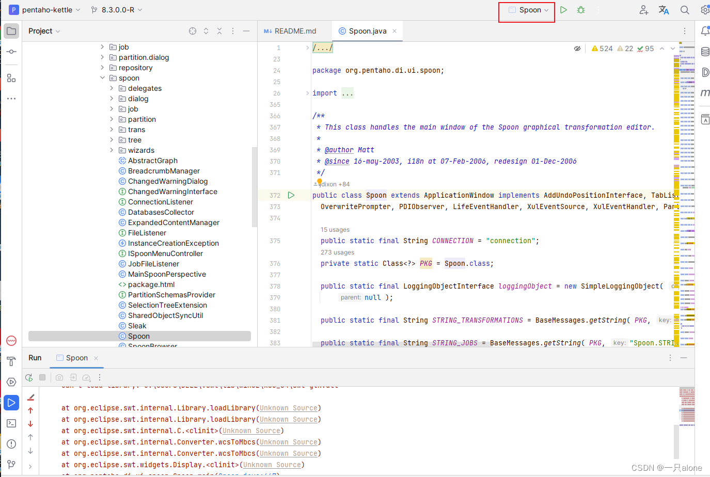Image resolution: width=710 pixels, height=477 pixels.
Task: Open the Project view mode dropdown
Action: coord(44,31)
